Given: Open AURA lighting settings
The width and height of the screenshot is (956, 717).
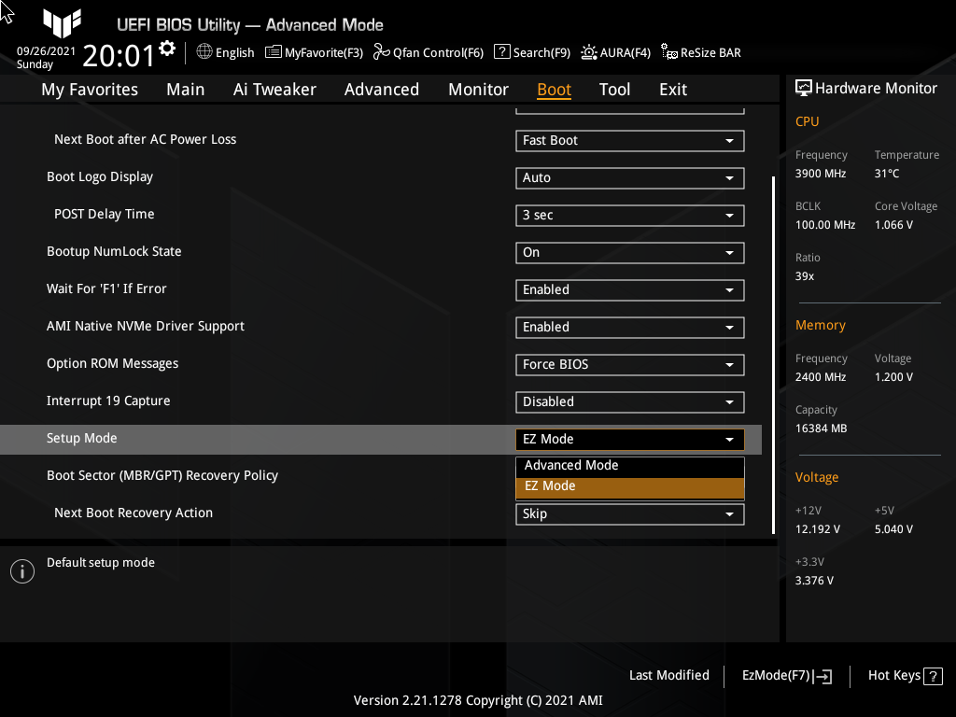Looking at the screenshot, I should tap(615, 52).
